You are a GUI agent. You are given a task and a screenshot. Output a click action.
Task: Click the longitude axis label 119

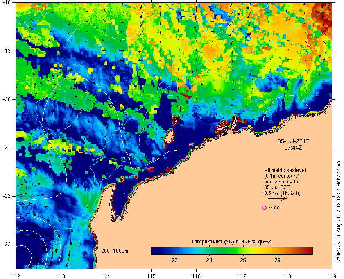coord(332,276)
